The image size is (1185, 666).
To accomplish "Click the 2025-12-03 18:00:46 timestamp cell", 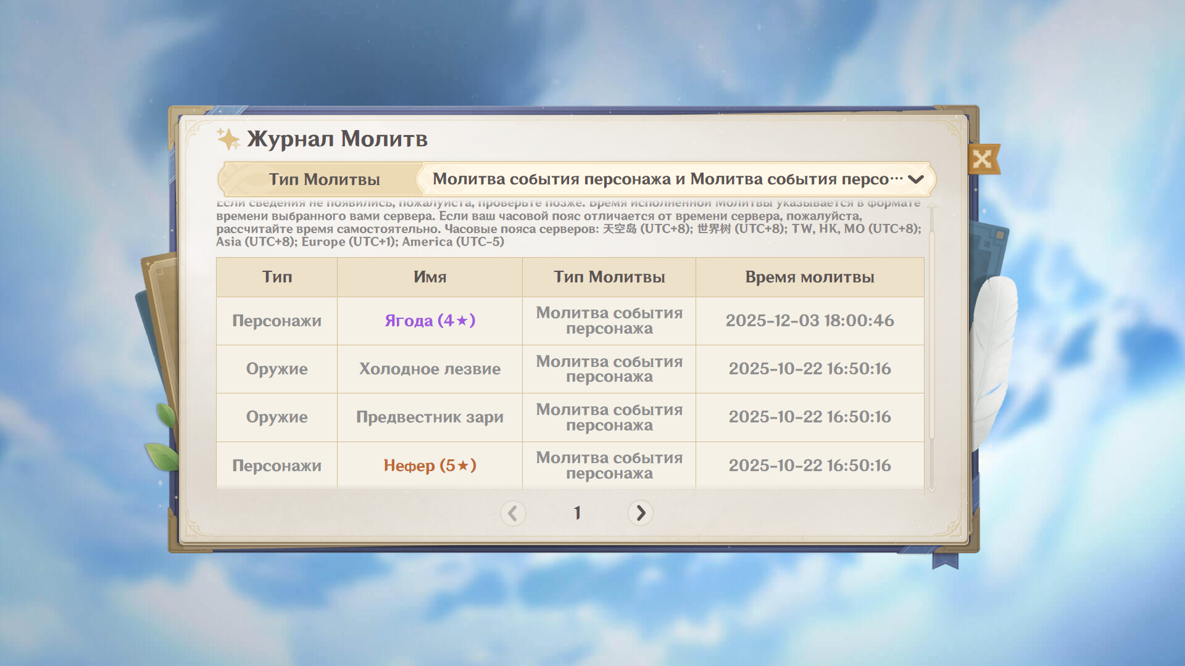I will (809, 321).
